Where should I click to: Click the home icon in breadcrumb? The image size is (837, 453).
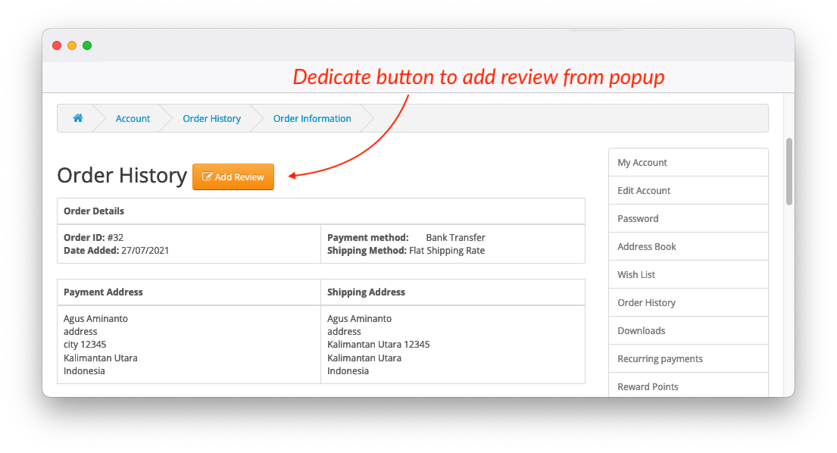click(x=77, y=118)
